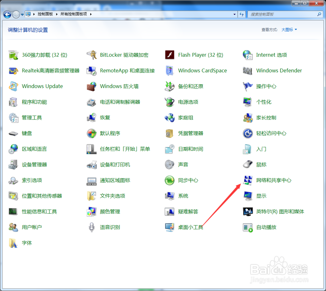Expand the address bar history dropdown
The image size is (326, 291).
pyautogui.click(x=234, y=14)
